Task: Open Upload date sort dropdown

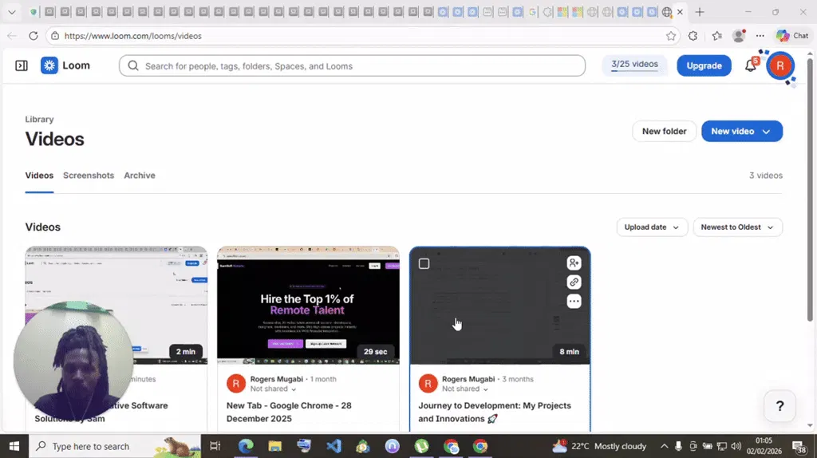Action: (652, 227)
